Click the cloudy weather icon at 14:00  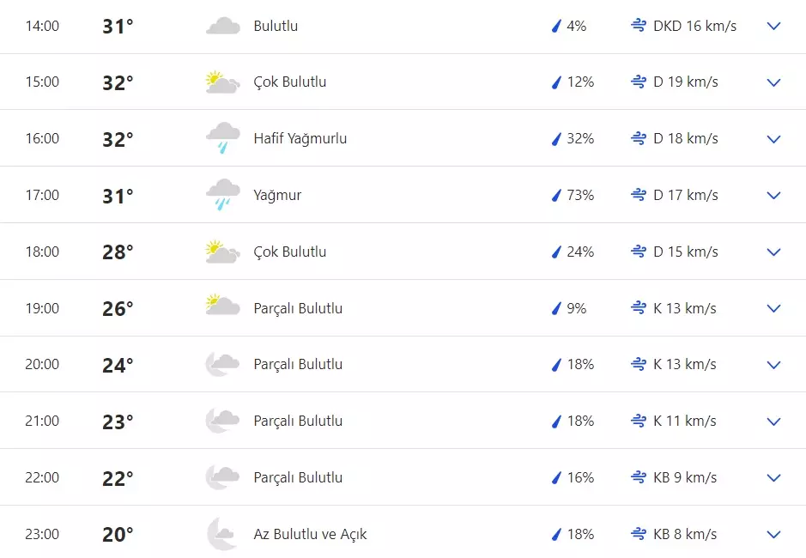pyautogui.click(x=222, y=26)
